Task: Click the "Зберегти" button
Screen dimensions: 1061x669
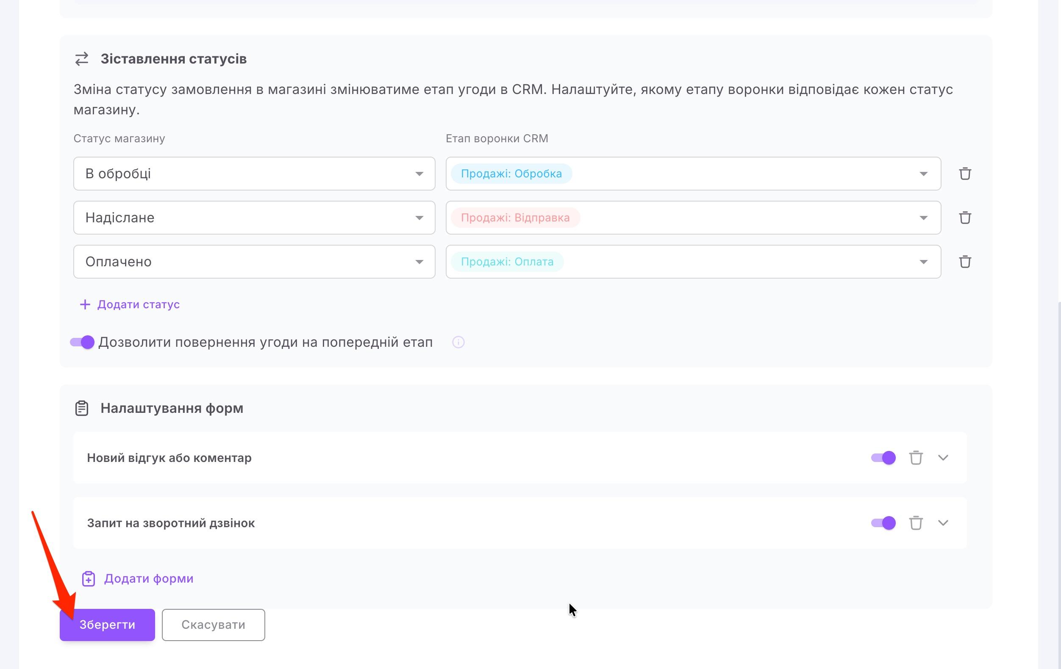Action: [107, 625]
